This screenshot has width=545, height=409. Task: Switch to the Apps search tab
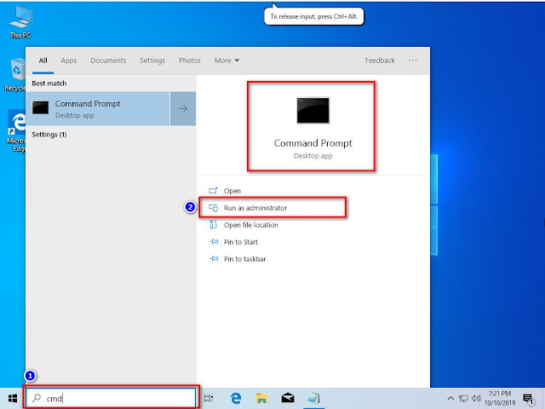tap(69, 60)
